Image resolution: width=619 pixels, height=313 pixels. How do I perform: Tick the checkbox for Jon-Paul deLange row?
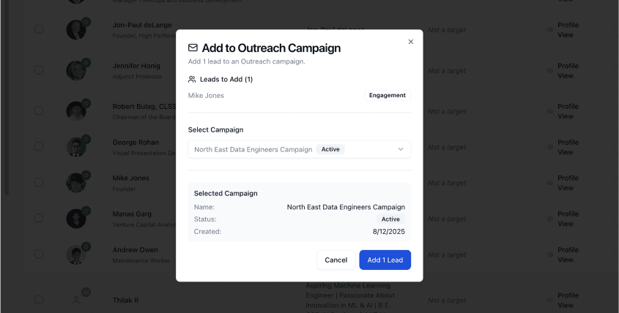point(39,29)
